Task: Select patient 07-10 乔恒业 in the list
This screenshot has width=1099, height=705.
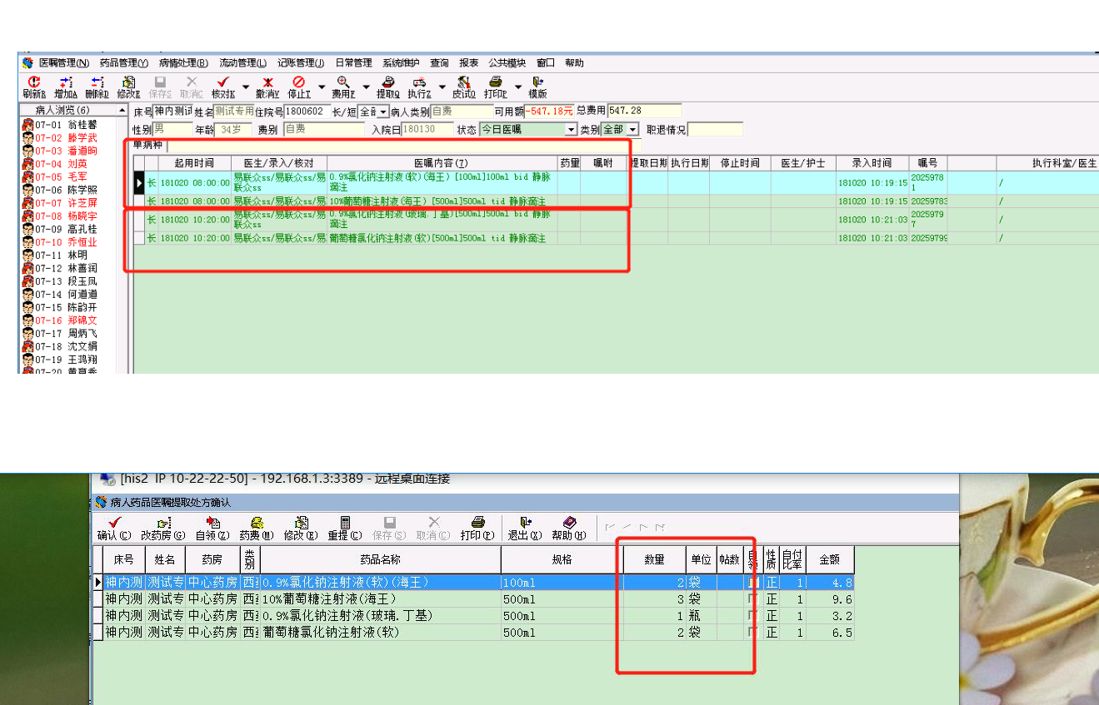Action: click(x=60, y=242)
